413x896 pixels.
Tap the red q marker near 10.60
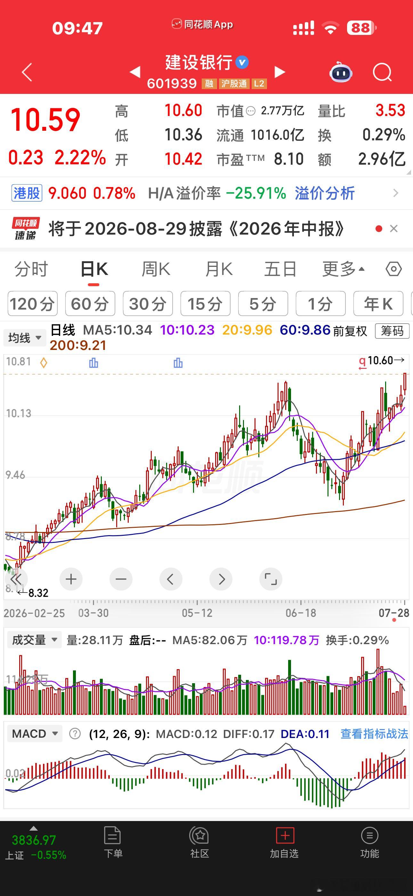point(362,363)
